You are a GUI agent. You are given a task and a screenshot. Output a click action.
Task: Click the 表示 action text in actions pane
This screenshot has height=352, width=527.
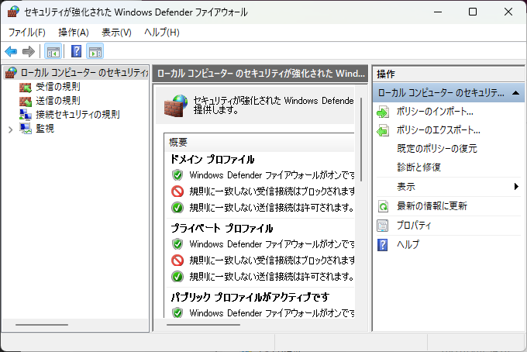coord(405,187)
